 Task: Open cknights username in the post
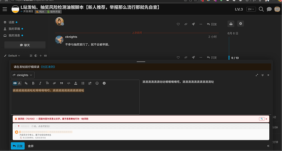(x=71, y=37)
